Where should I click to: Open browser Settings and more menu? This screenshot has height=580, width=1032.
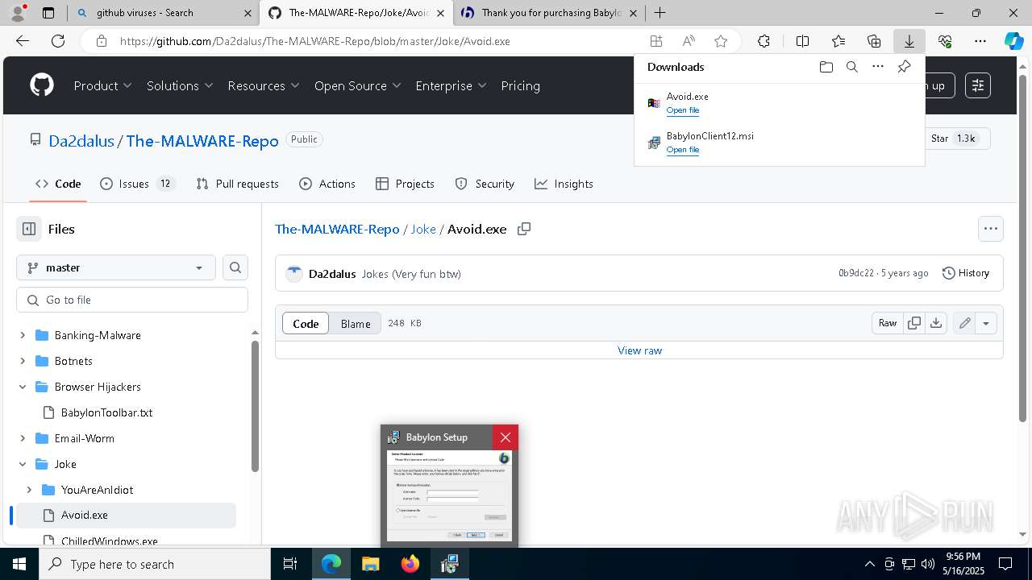980,41
